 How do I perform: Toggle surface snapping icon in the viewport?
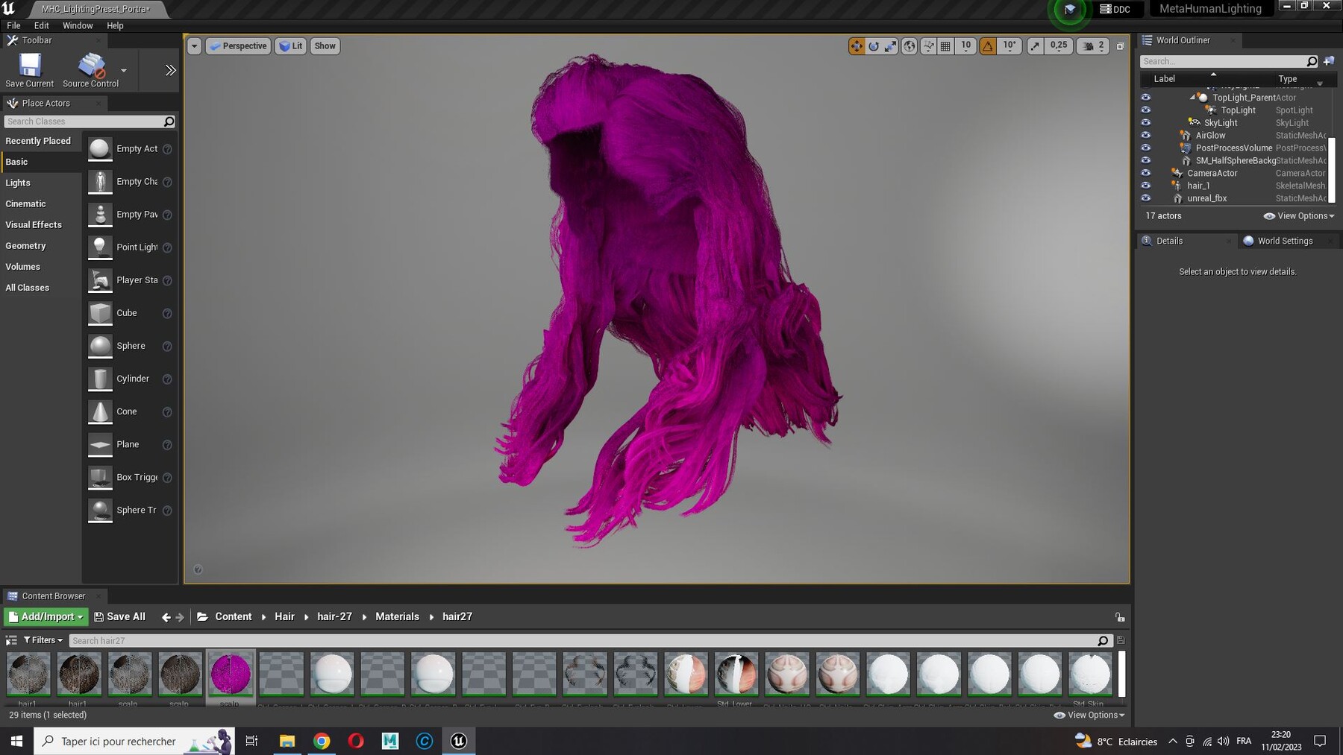(928, 46)
